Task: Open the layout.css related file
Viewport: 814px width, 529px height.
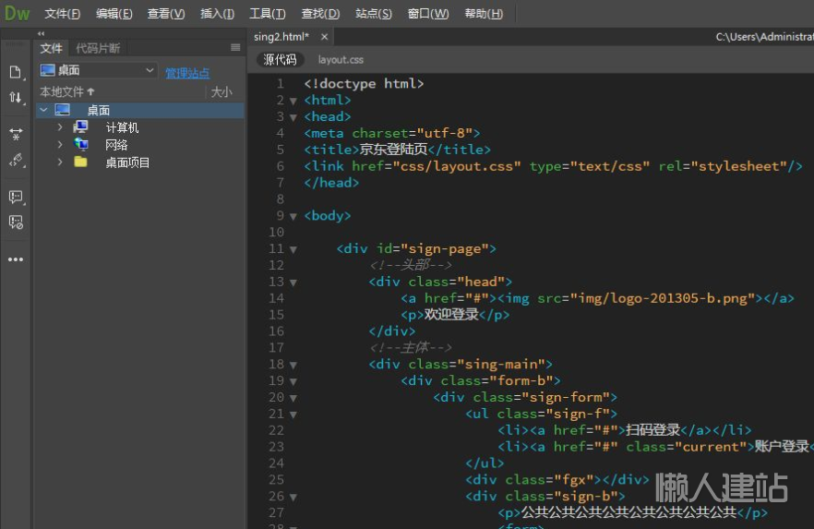Action: pos(341,60)
